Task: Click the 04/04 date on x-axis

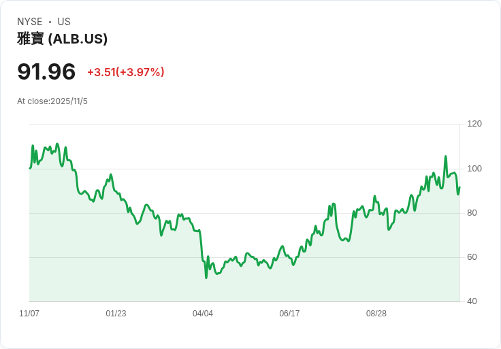Action: [203, 314]
